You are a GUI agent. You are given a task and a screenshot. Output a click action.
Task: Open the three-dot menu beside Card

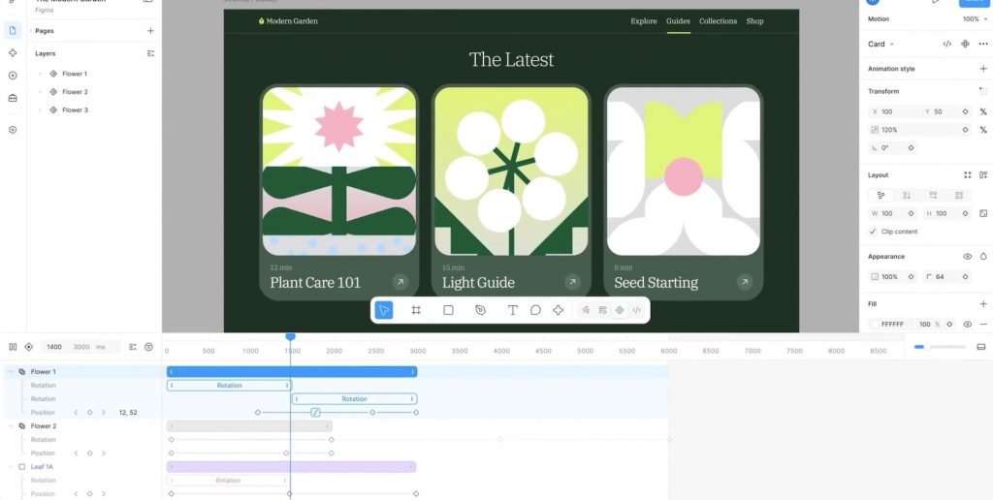(x=983, y=44)
